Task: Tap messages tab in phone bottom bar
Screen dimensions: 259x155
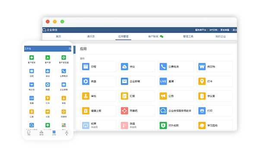Action: (x=29, y=133)
